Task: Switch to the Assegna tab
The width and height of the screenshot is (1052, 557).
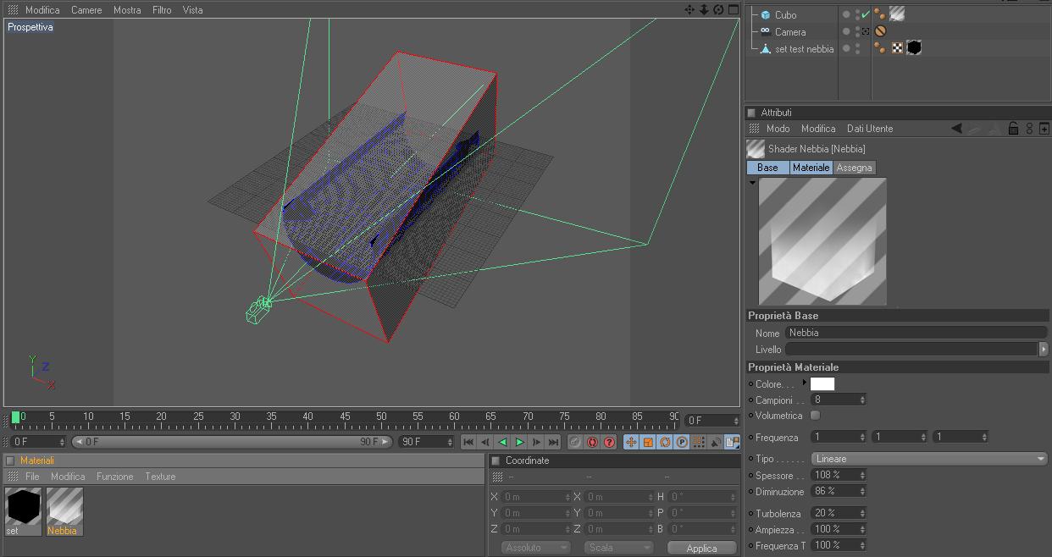Action: (854, 168)
